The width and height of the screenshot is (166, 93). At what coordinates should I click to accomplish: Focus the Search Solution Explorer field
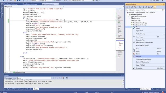[x=143, y=10]
